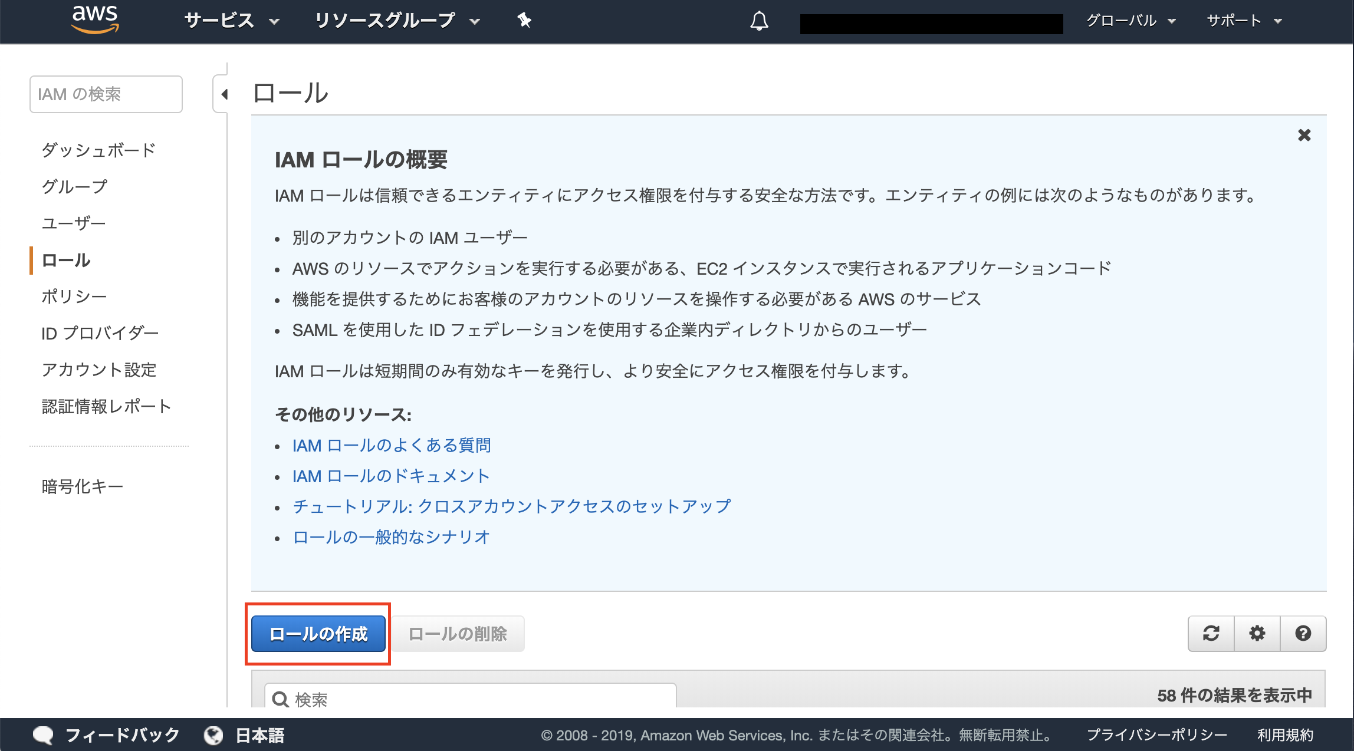
Task: Click inside the 検索 role filter field
Action: pyautogui.click(x=413, y=699)
